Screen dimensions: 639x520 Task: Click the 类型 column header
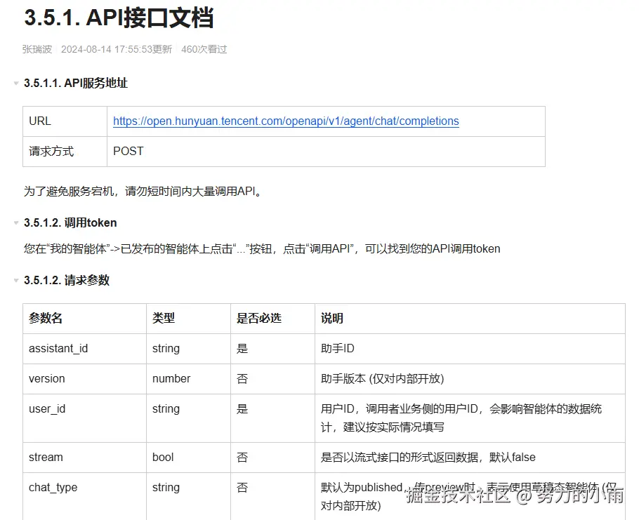pos(188,319)
